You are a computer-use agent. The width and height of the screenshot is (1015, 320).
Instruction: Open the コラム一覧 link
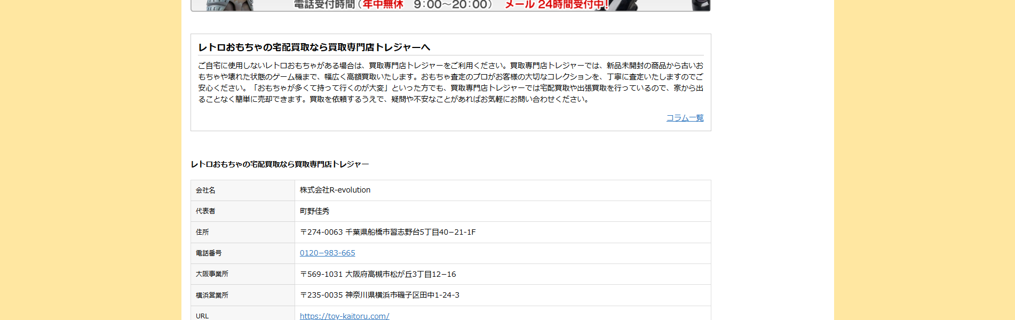coord(685,118)
